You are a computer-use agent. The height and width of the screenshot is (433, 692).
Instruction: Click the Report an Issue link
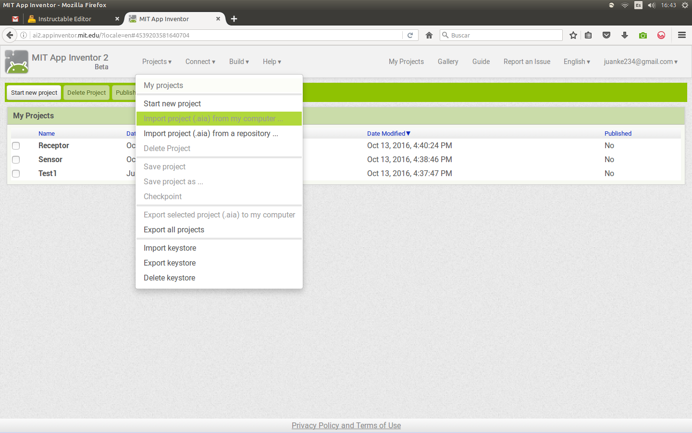coord(527,62)
